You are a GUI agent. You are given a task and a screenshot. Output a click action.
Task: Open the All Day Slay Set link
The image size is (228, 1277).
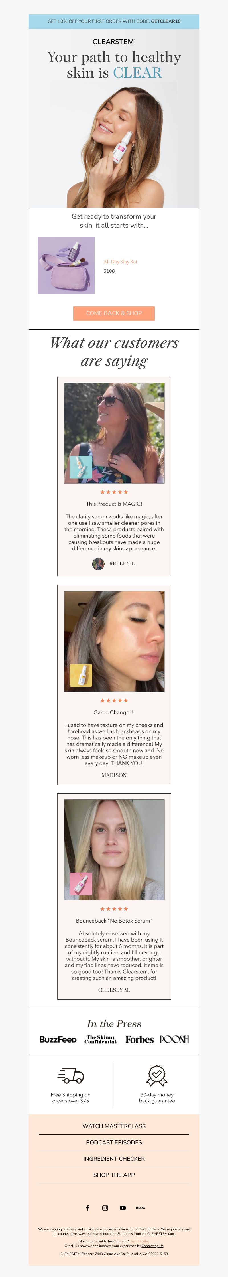tap(121, 262)
